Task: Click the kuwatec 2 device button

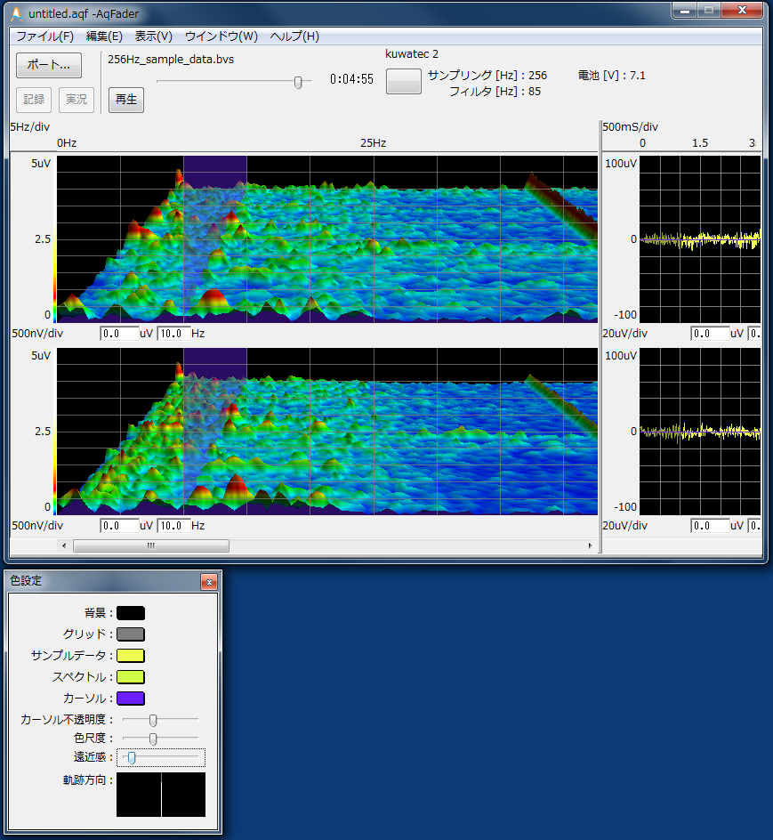Action: 404,81
